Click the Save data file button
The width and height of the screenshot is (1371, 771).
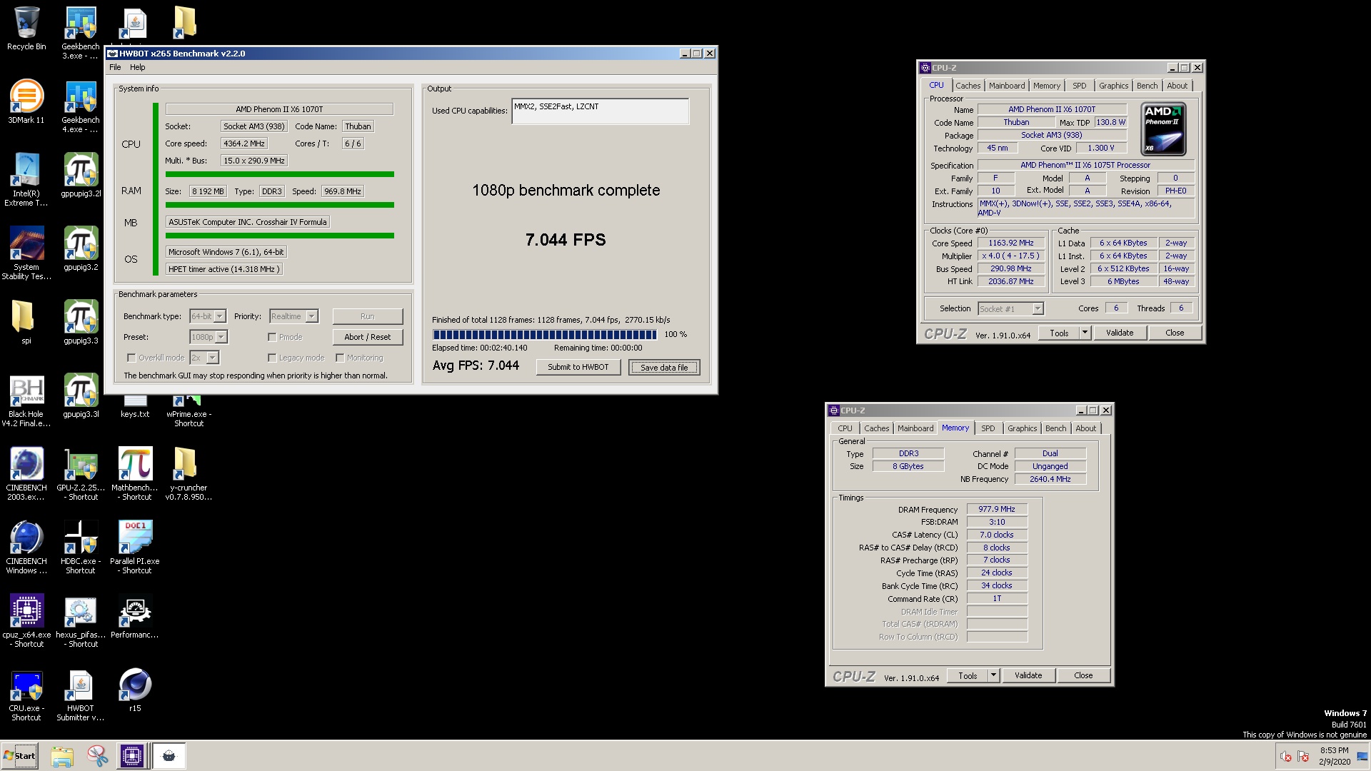pos(664,367)
